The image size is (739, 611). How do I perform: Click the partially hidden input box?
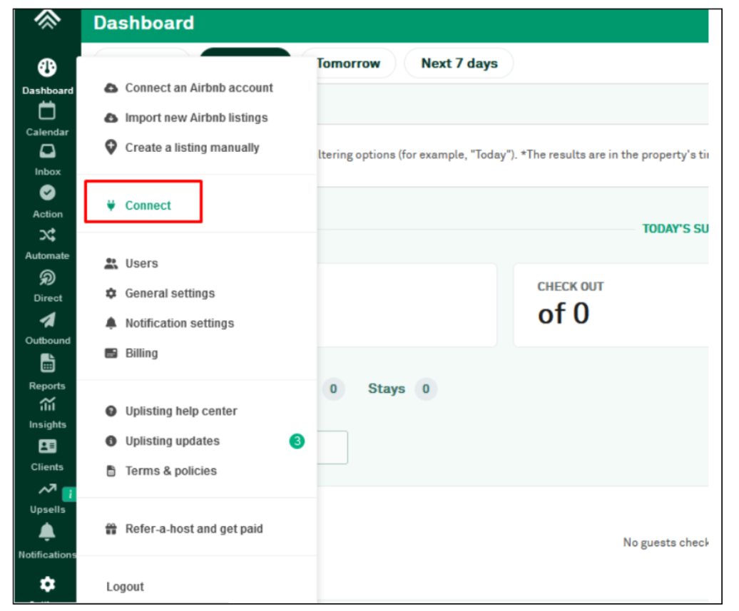[x=332, y=447]
